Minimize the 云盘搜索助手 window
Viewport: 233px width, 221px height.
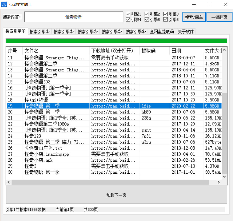[194, 5]
